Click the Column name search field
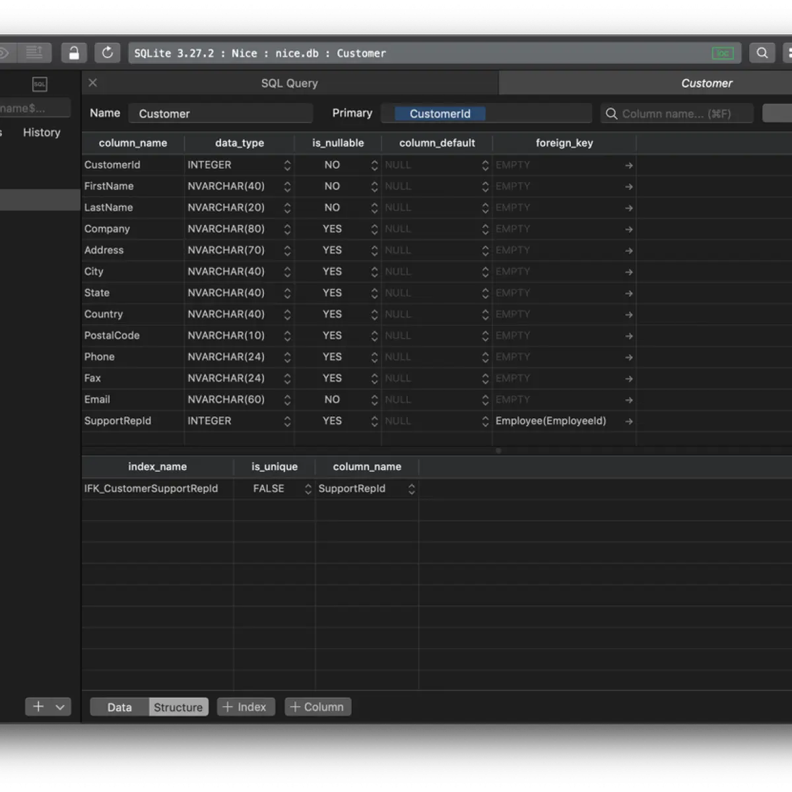792x792 pixels. point(676,114)
